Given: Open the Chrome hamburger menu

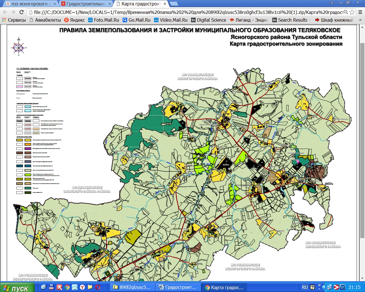Looking at the screenshot, I should point(360,12).
